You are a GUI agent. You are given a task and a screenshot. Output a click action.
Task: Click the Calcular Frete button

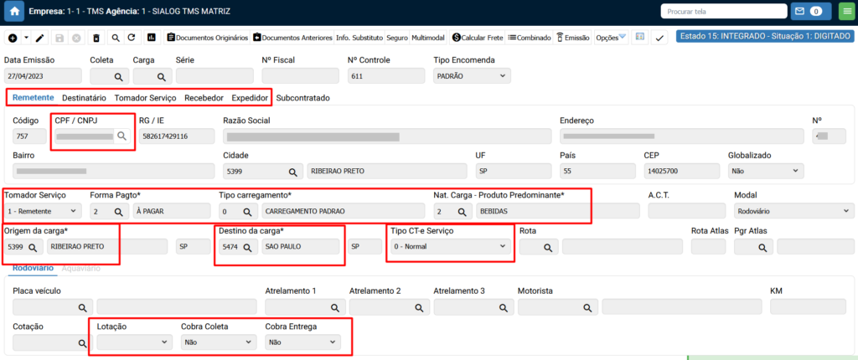(478, 38)
